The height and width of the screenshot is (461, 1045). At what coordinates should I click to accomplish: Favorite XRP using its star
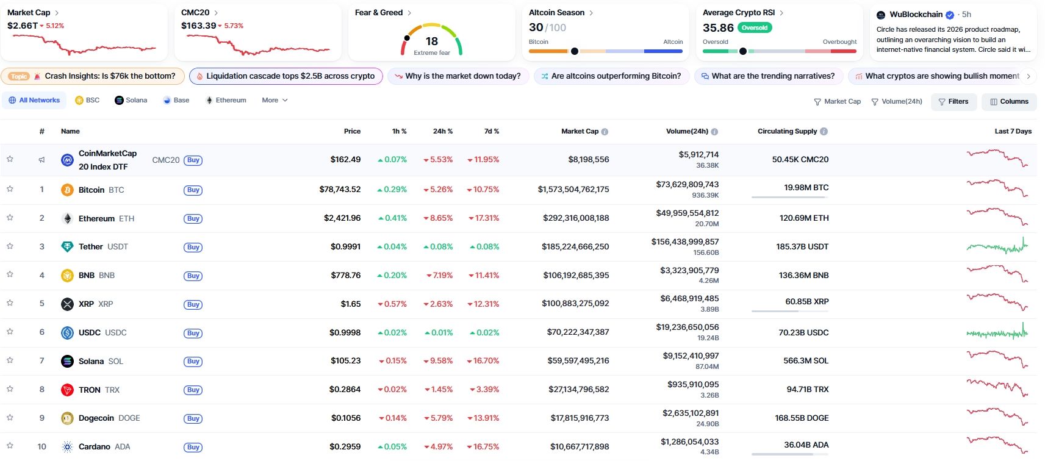10,303
